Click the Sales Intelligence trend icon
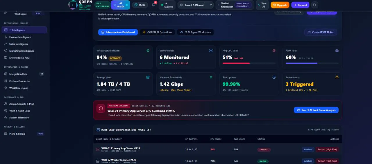This screenshot has height=164, width=372. pos(6,44)
